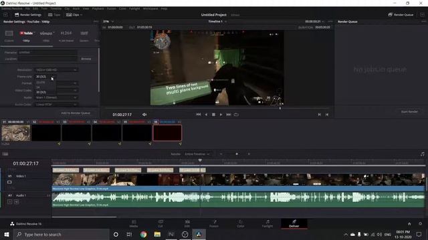Open the Timeline 1 name dropdown
The height and width of the screenshot is (240, 428).
coord(217,21)
